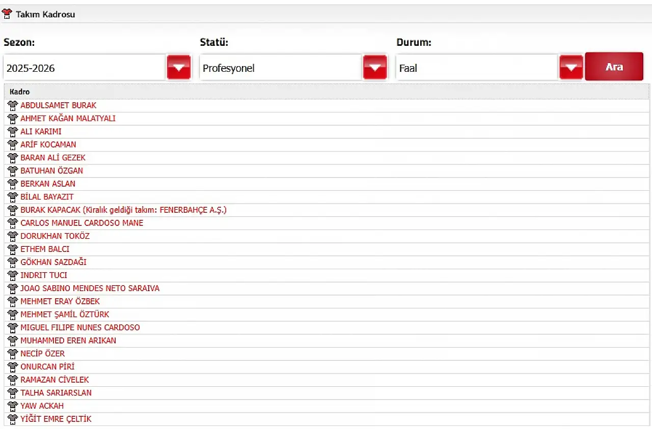The height and width of the screenshot is (429, 652).
Task: Click the Statü field showing Profesyonel
Action: pos(281,68)
